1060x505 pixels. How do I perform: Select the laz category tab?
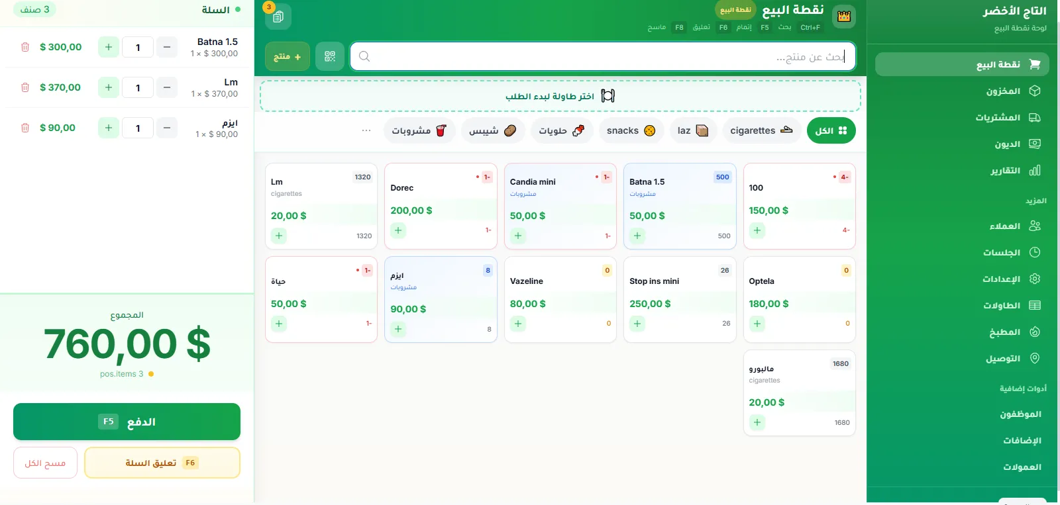(x=693, y=130)
